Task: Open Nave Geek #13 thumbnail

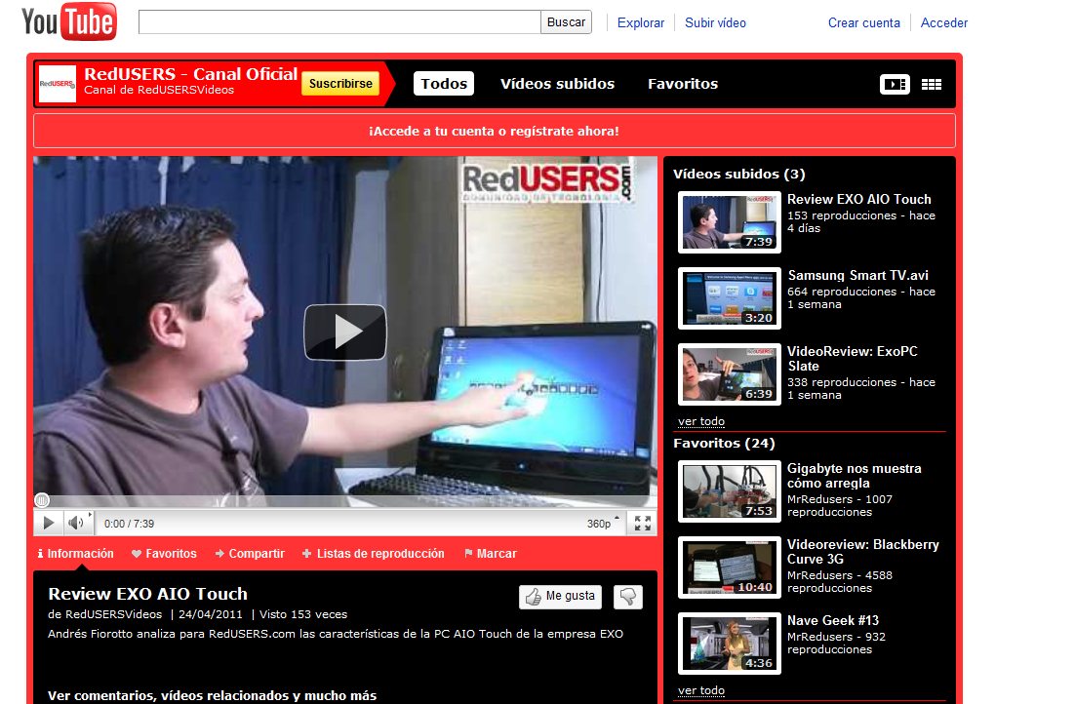Action: 730,644
